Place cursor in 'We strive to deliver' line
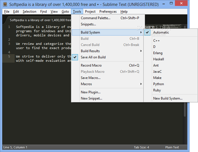Screen dimensions: 198x152 [x=43, y=56]
